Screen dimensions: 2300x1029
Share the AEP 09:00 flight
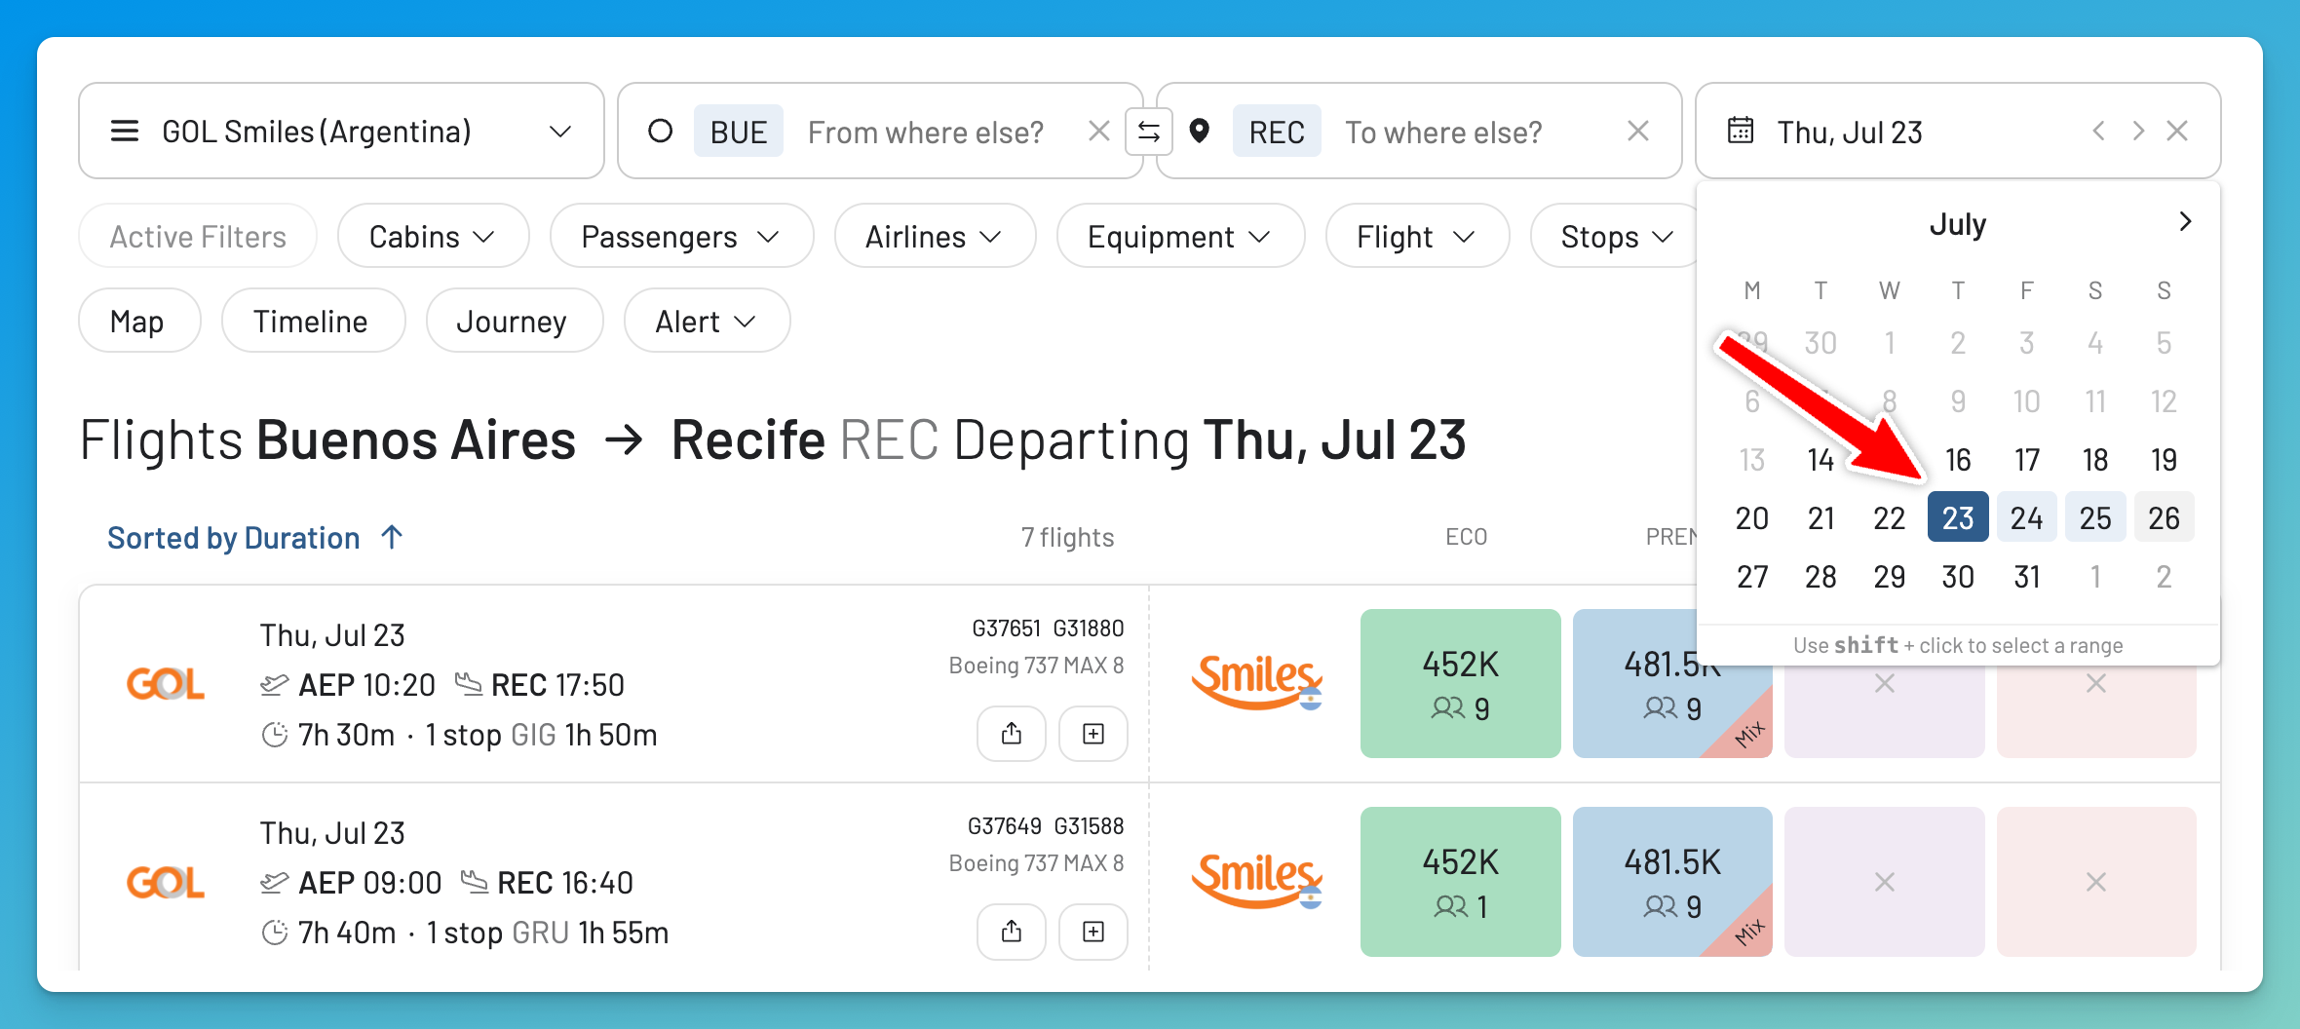tap(1012, 932)
